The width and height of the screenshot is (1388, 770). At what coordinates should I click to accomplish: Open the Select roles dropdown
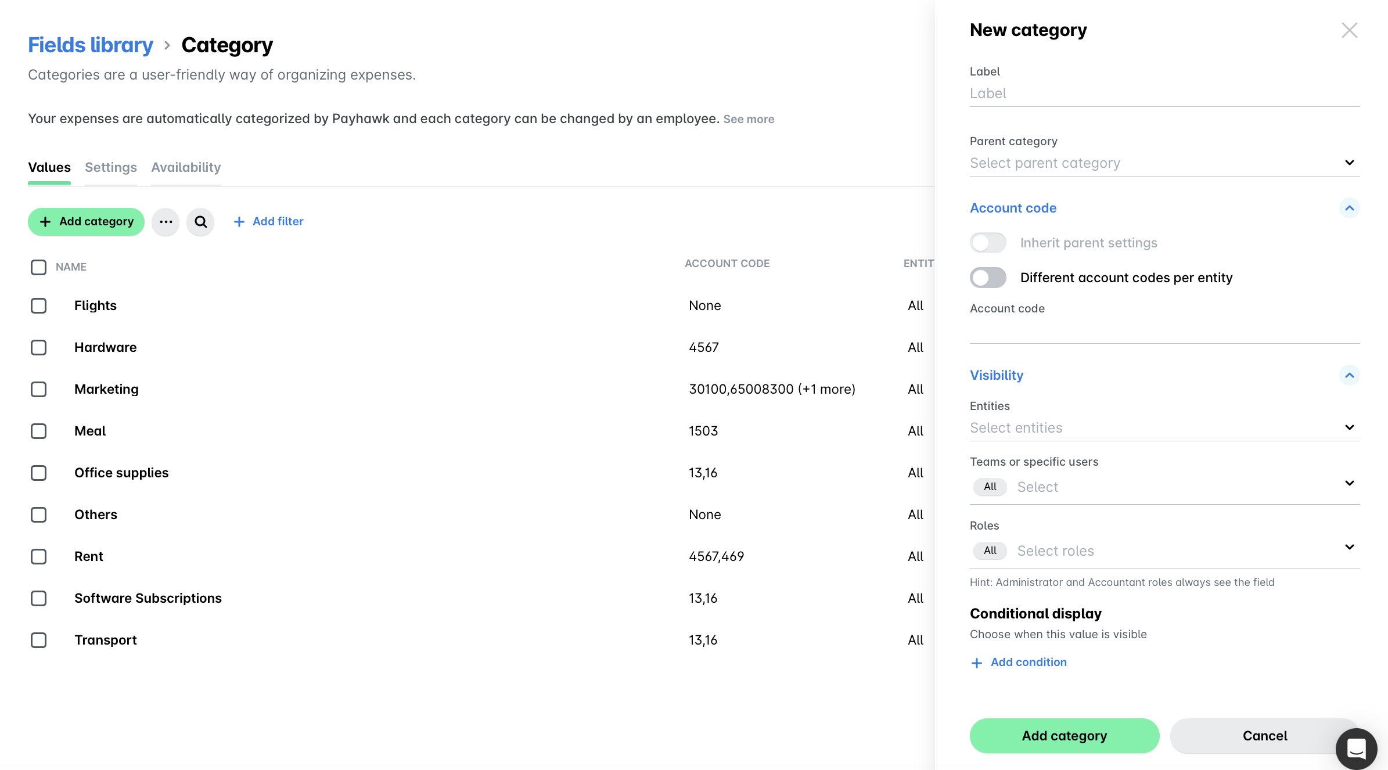pyautogui.click(x=1164, y=550)
